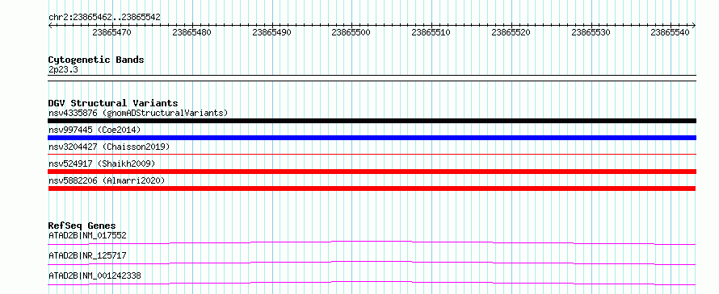Image resolution: width=719 pixels, height=294 pixels.
Task: Open variant nsv4335876 (gnomADStructuralVariants) label
Action: tap(138, 113)
